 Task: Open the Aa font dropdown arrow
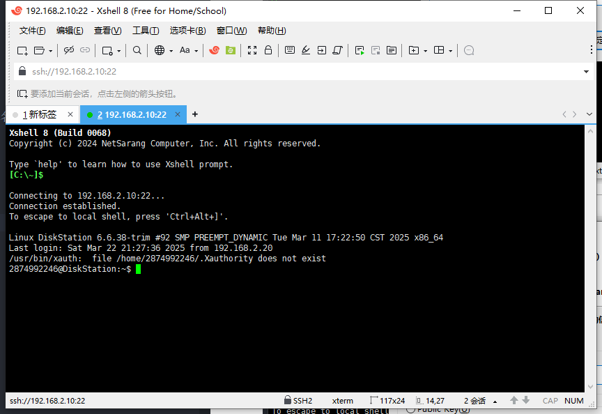pos(196,51)
